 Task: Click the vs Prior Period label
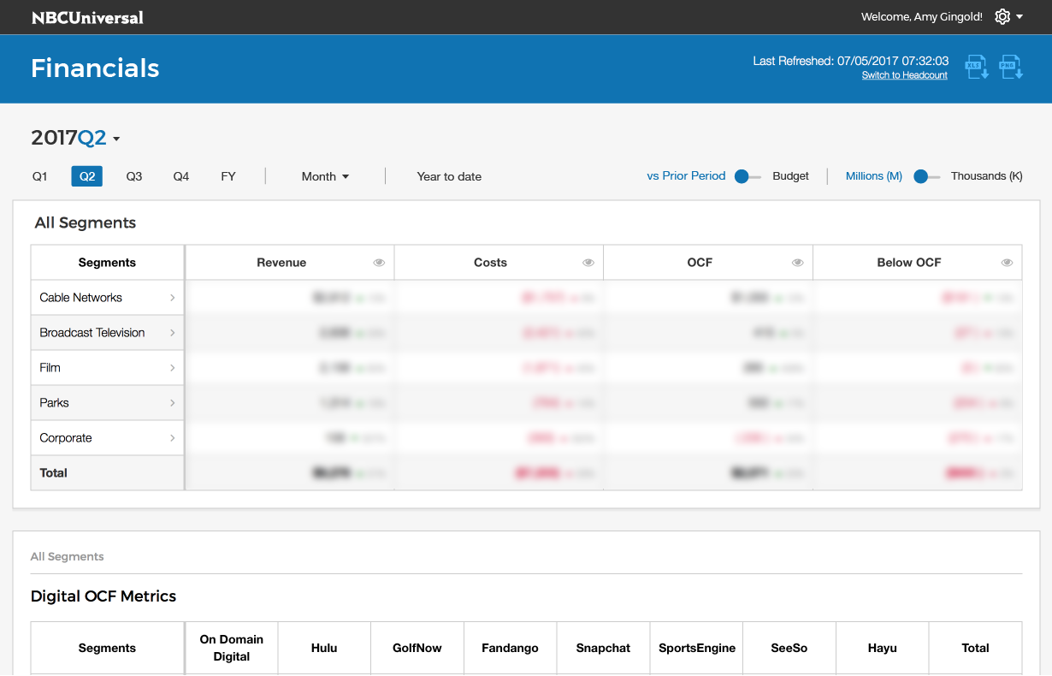(x=686, y=176)
